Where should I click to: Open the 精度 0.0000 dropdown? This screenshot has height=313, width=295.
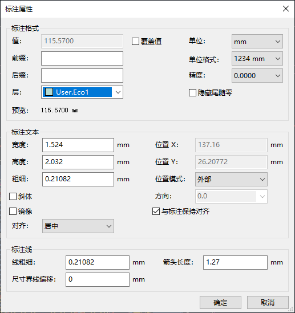coord(257,76)
